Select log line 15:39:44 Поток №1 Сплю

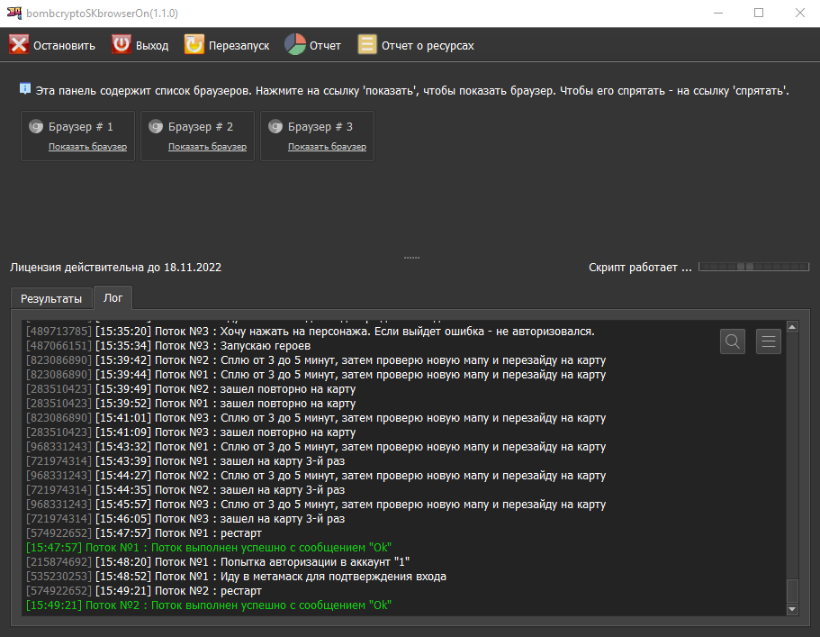[317, 375]
